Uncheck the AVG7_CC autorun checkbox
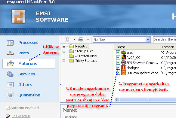 tap(118, 57)
